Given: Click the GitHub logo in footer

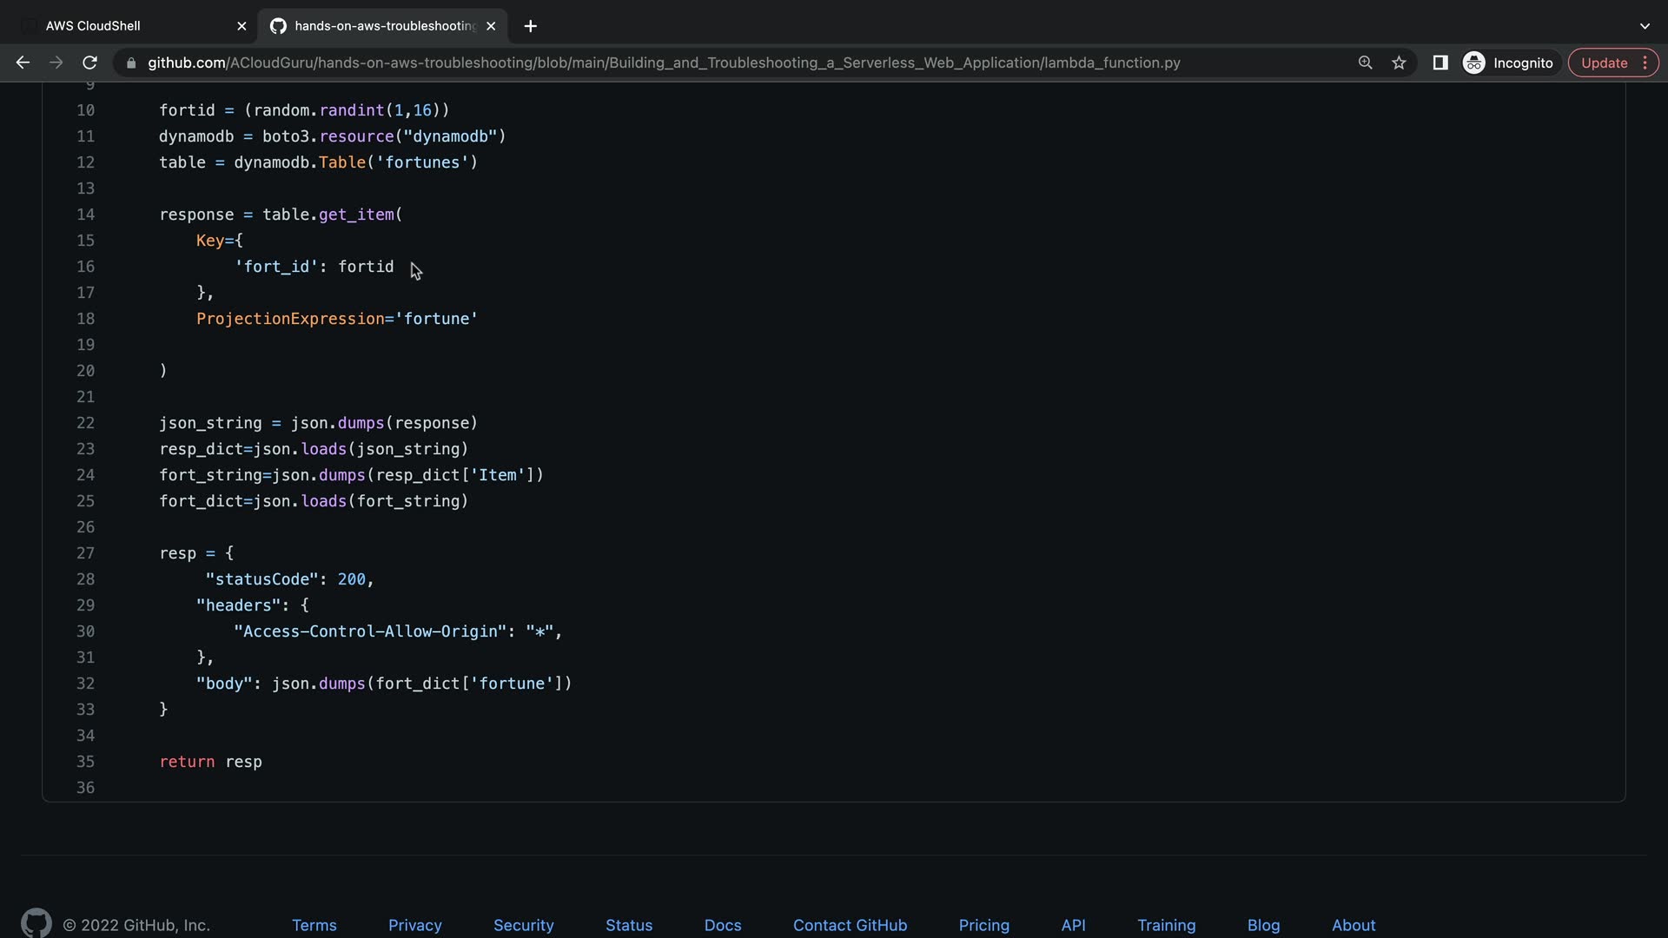Looking at the screenshot, I should pyautogui.click(x=36, y=923).
